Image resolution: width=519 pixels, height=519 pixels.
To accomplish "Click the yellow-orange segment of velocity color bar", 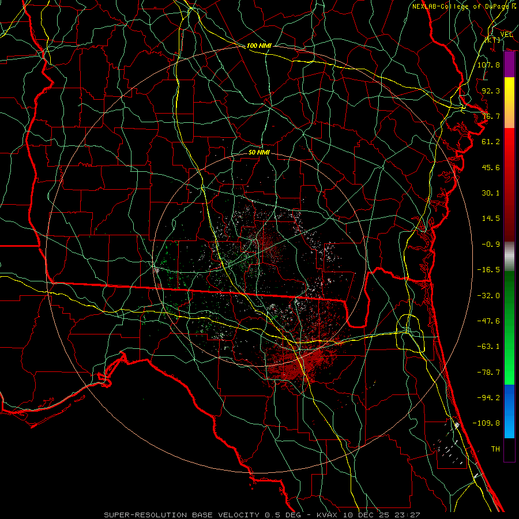I will (x=509, y=103).
